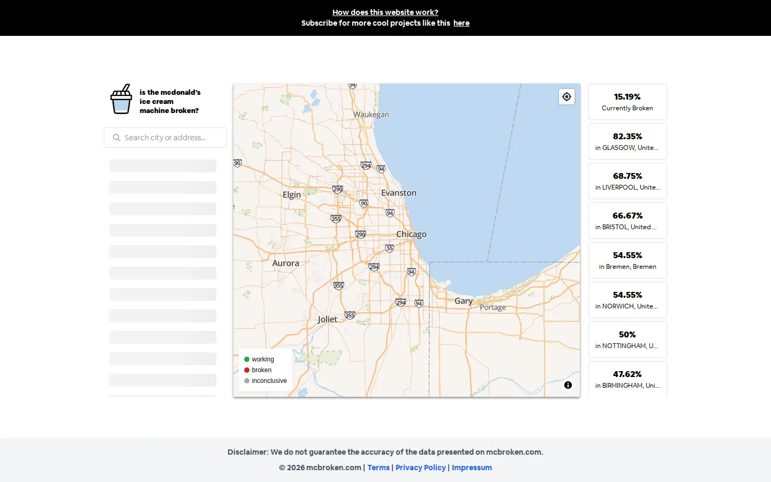Click the Chicago label on the map
The width and height of the screenshot is (771, 482).
click(411, 234)
